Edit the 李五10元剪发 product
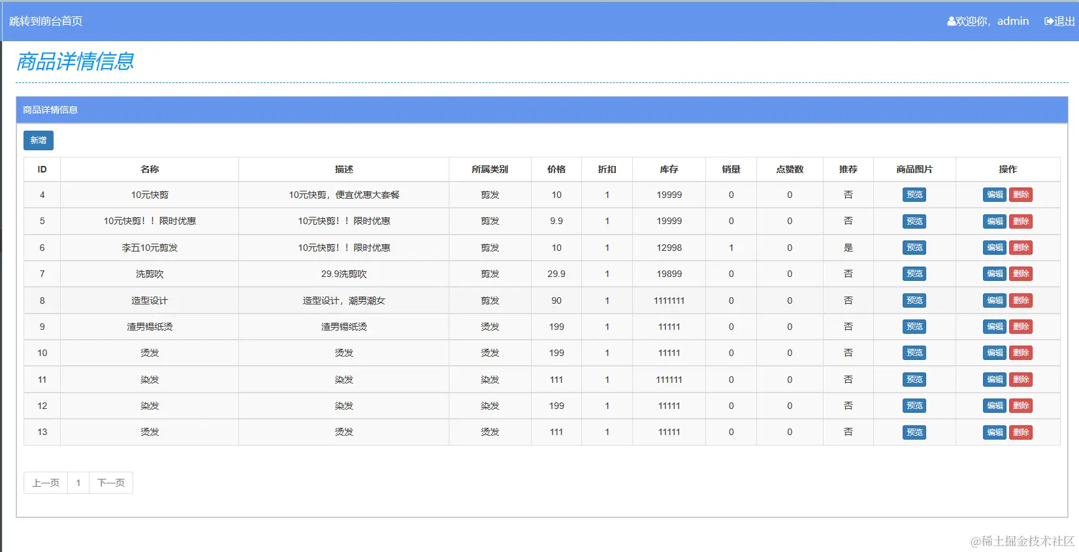Viewport: 1079px width, 552px height. point(995,248)
